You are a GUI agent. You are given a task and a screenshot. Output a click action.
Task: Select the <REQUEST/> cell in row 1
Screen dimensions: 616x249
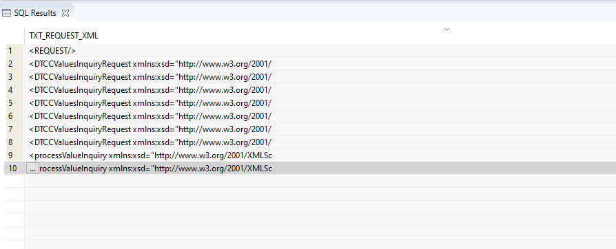coord(320,51)
